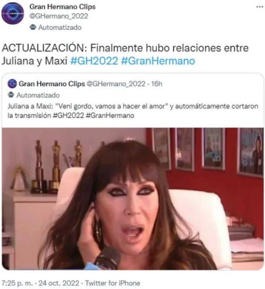This screenshot has height=289, width=265.
Task: Click the Automatizado label in the quoted tweet
Action: click(38, 95)
